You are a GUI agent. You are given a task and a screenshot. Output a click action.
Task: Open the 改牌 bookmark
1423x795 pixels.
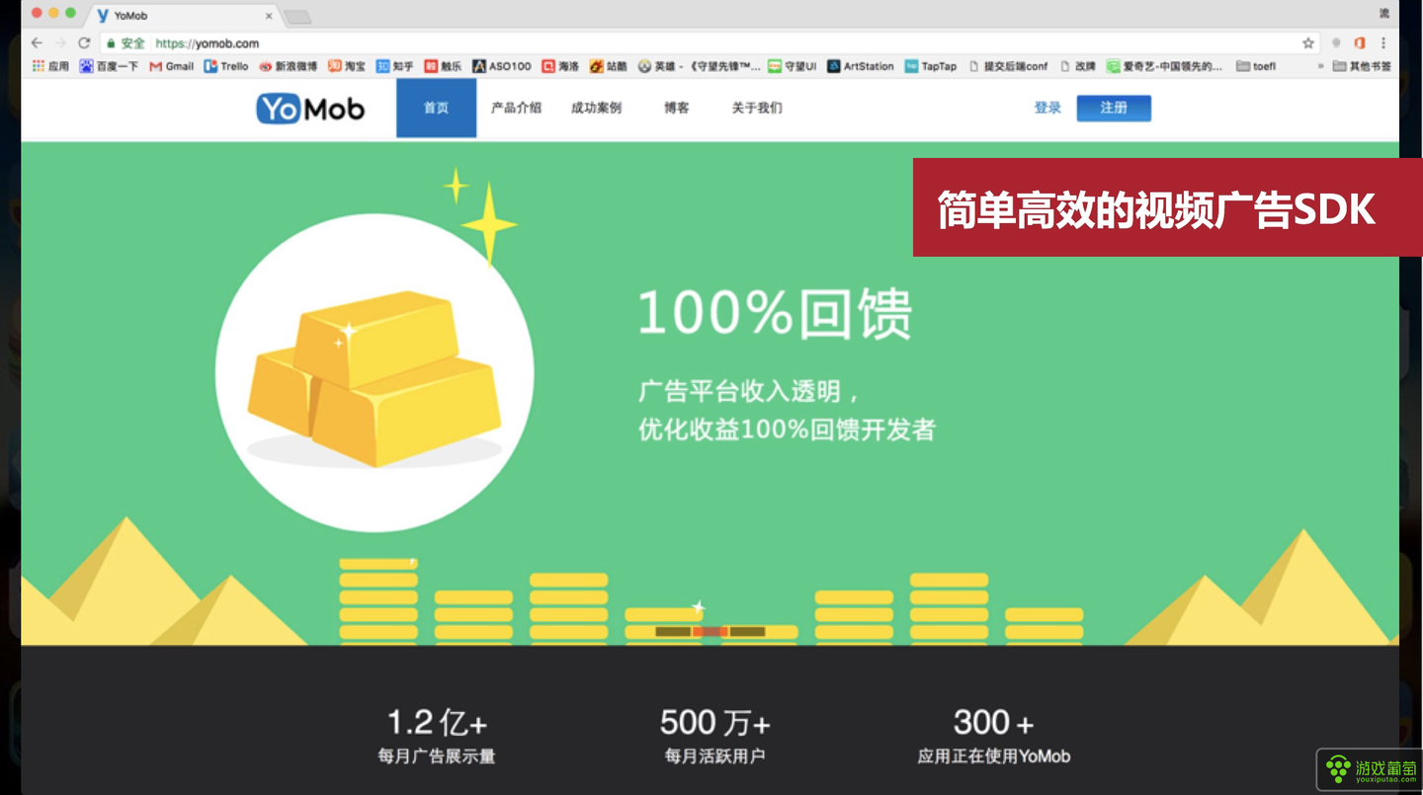tap(1078, 66)
